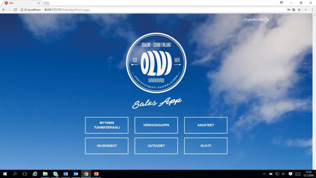Switch to Outlook on the taskbar
Screen dimensions: 316x178
(x=76, y=174)
